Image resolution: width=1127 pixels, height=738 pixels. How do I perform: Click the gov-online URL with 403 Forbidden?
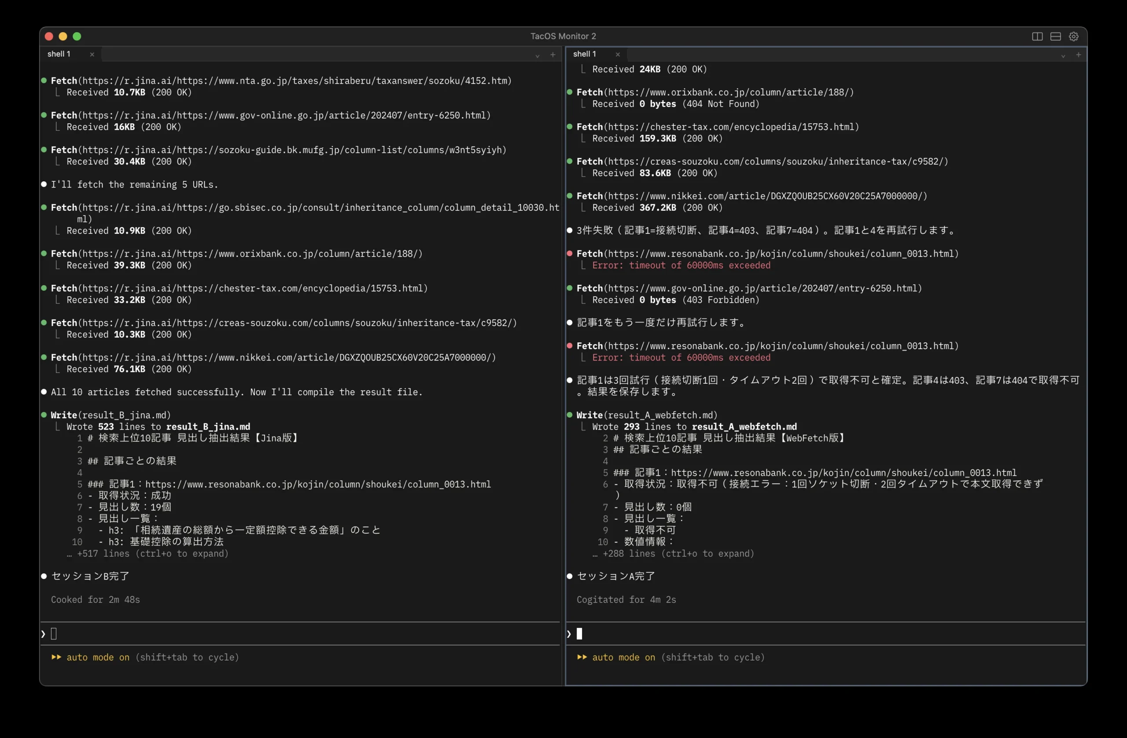[x=763, y=288]
